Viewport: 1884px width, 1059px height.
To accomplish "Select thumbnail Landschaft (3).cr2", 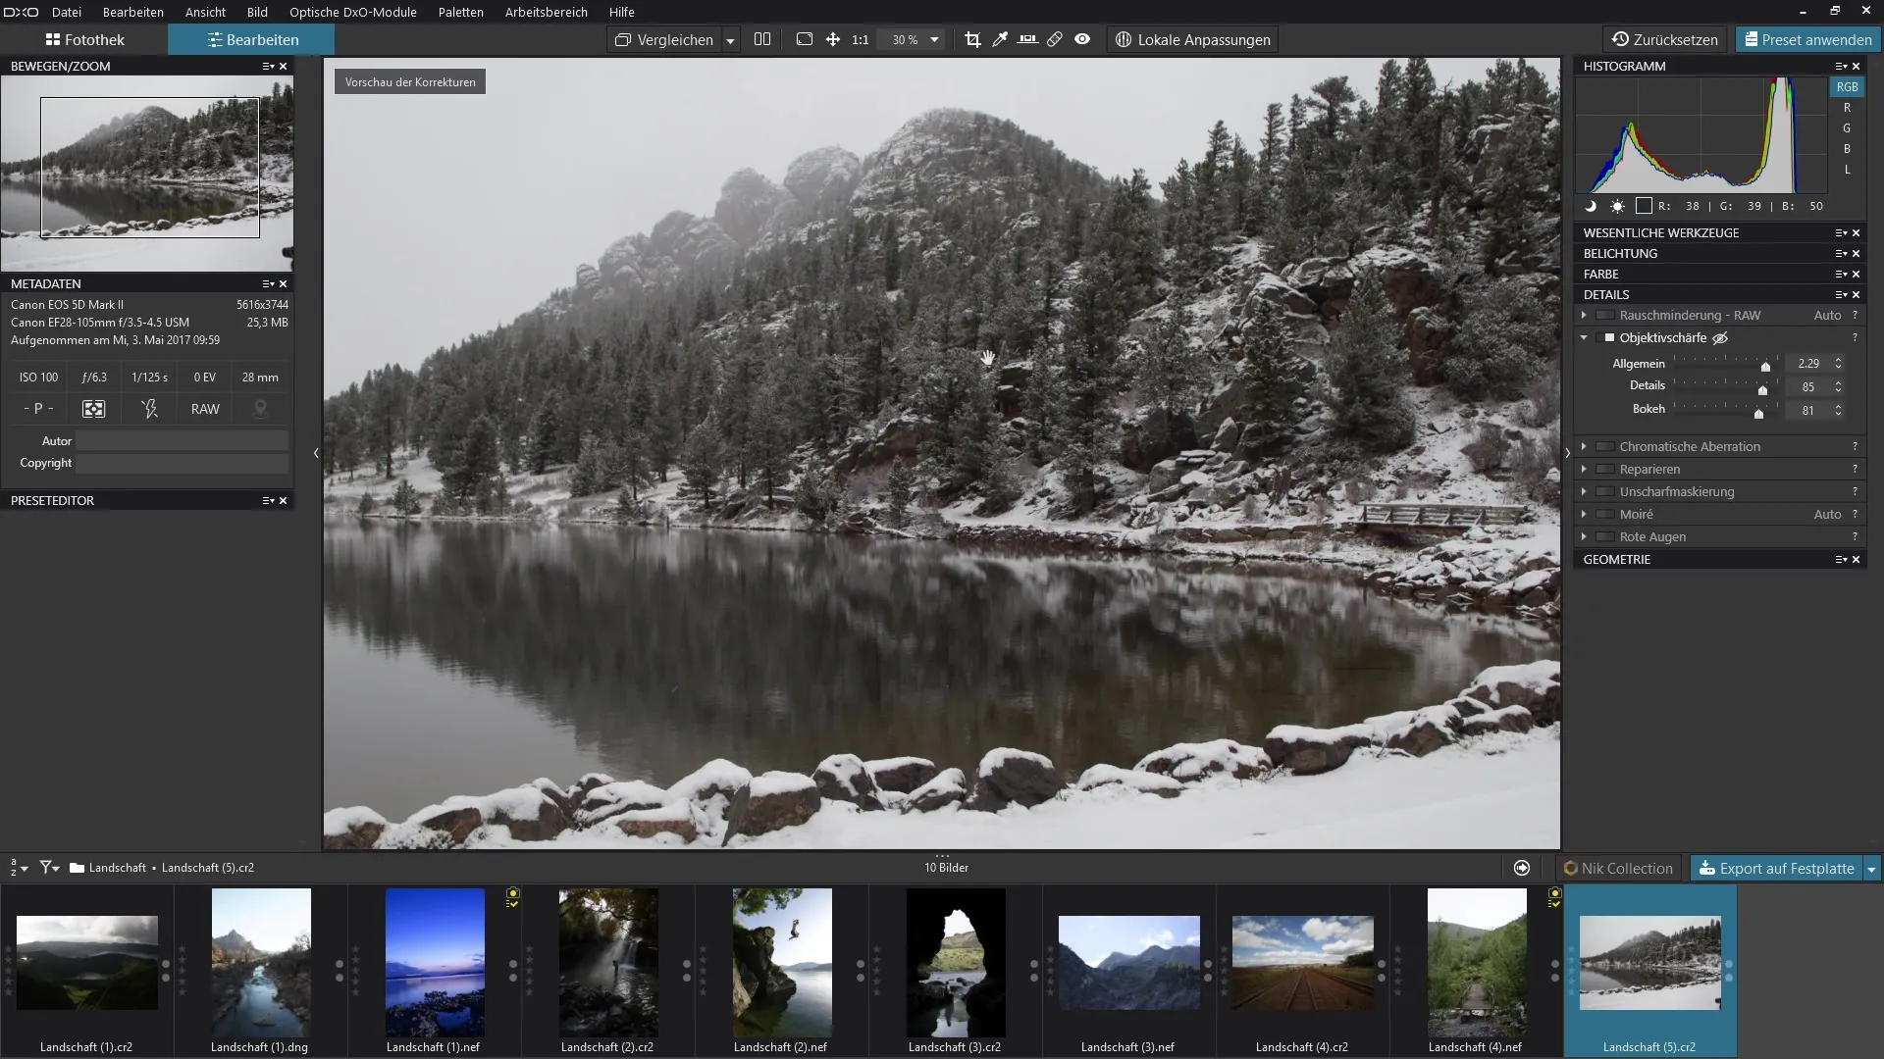I will tap(955, 971).
